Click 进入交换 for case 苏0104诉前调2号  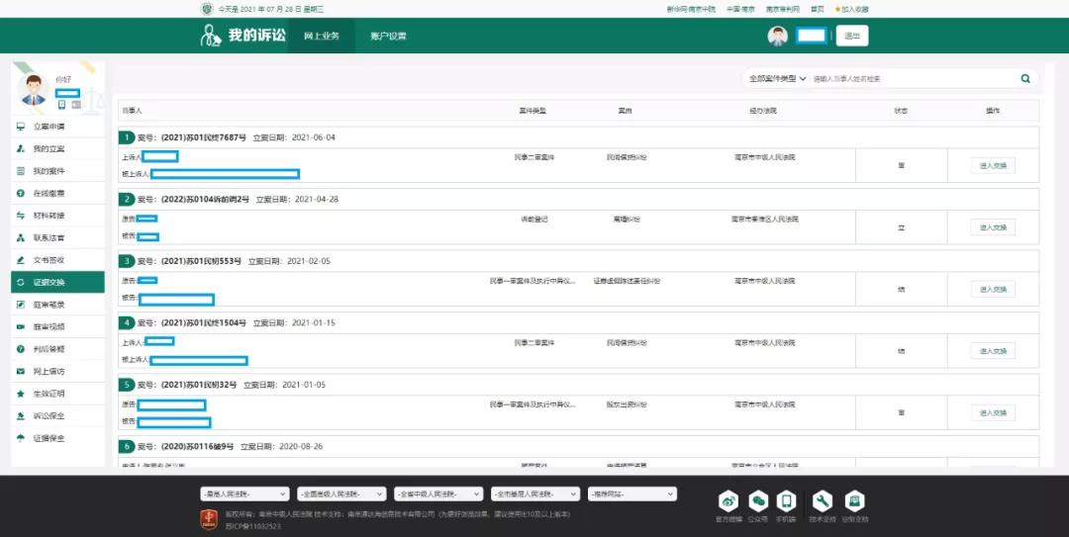(x=993, y=226)
